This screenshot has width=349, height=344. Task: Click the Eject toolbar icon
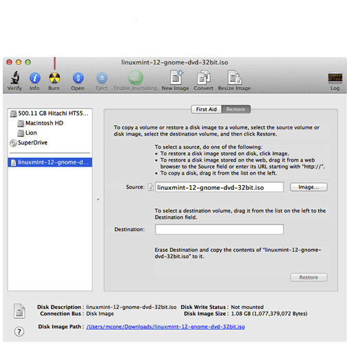pos(102,78)
